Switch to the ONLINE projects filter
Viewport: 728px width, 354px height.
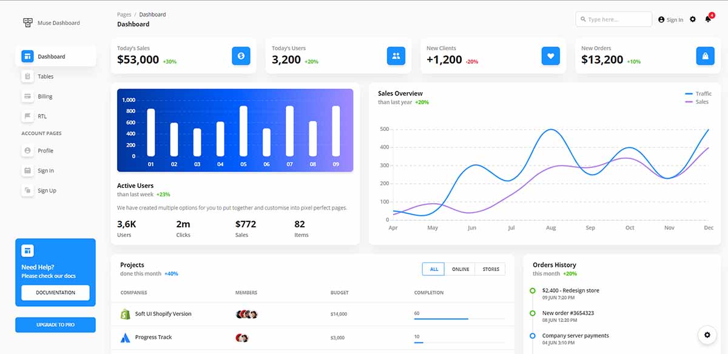pyautogui.click(x=460, y=269)
